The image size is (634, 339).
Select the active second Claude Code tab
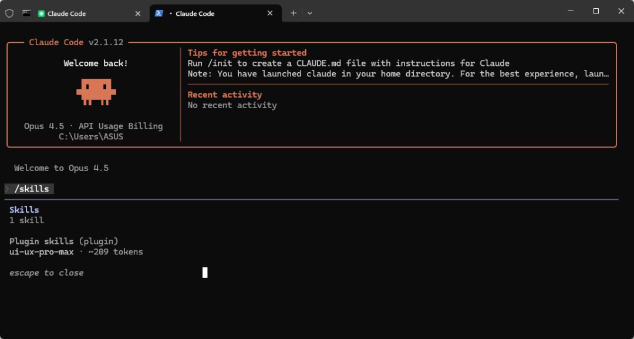[215, 14]
